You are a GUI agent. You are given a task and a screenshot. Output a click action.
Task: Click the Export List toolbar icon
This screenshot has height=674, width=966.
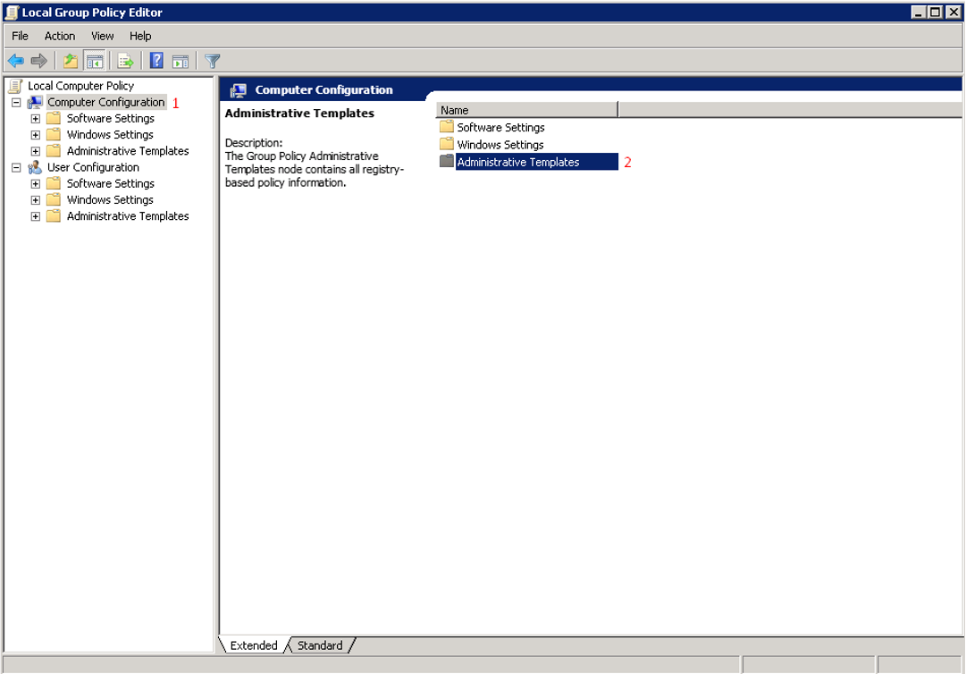coord(126,61)
